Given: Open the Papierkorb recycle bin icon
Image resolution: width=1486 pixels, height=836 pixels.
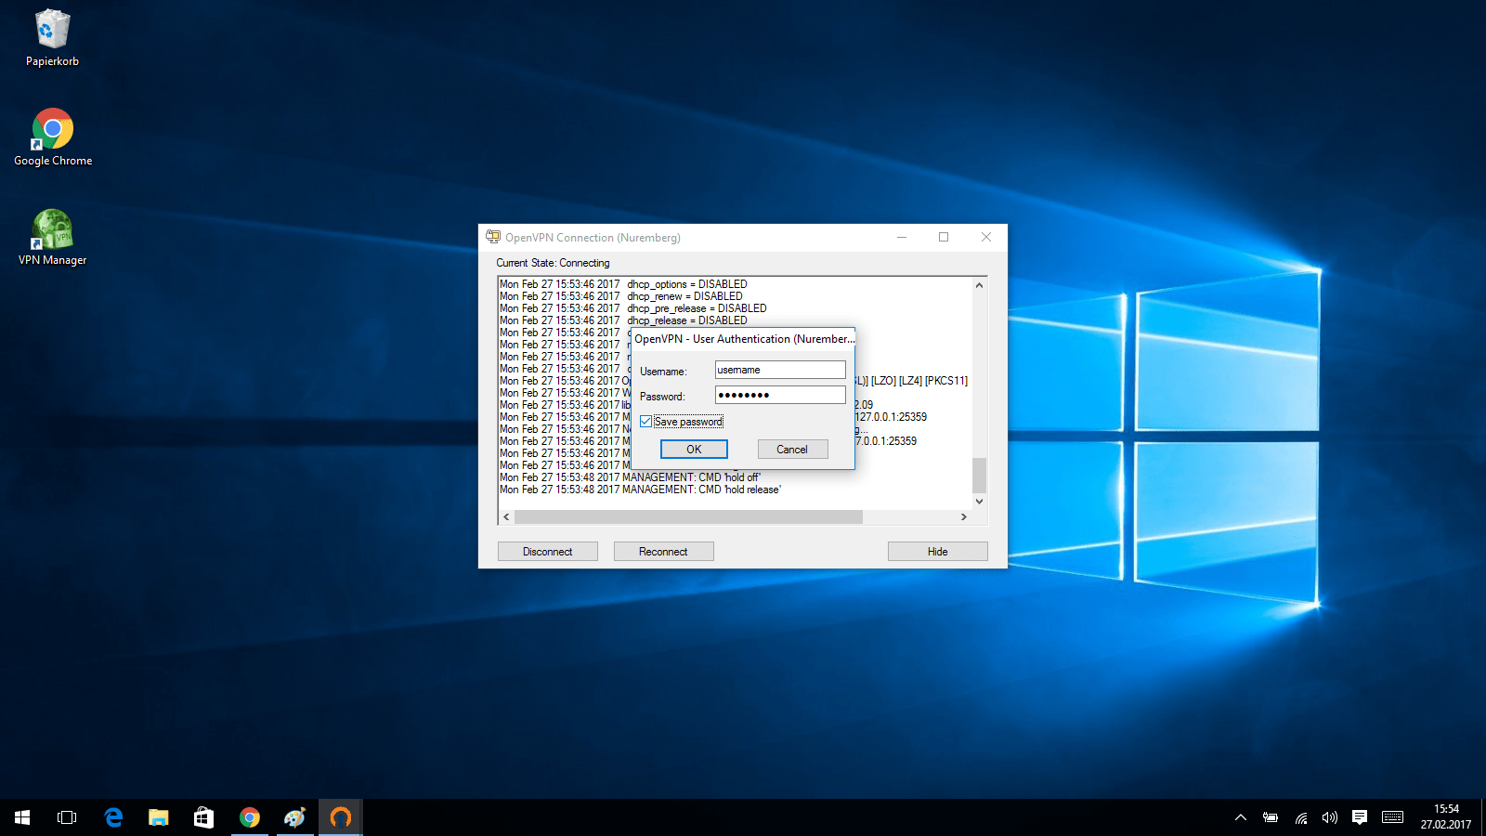Looking at the screenshot, I should (52, 38).
